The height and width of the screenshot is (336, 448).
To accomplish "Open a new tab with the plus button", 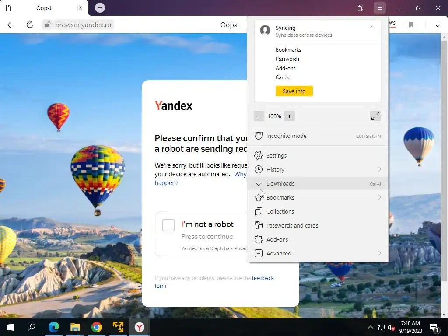I will (x=100, y=8).
